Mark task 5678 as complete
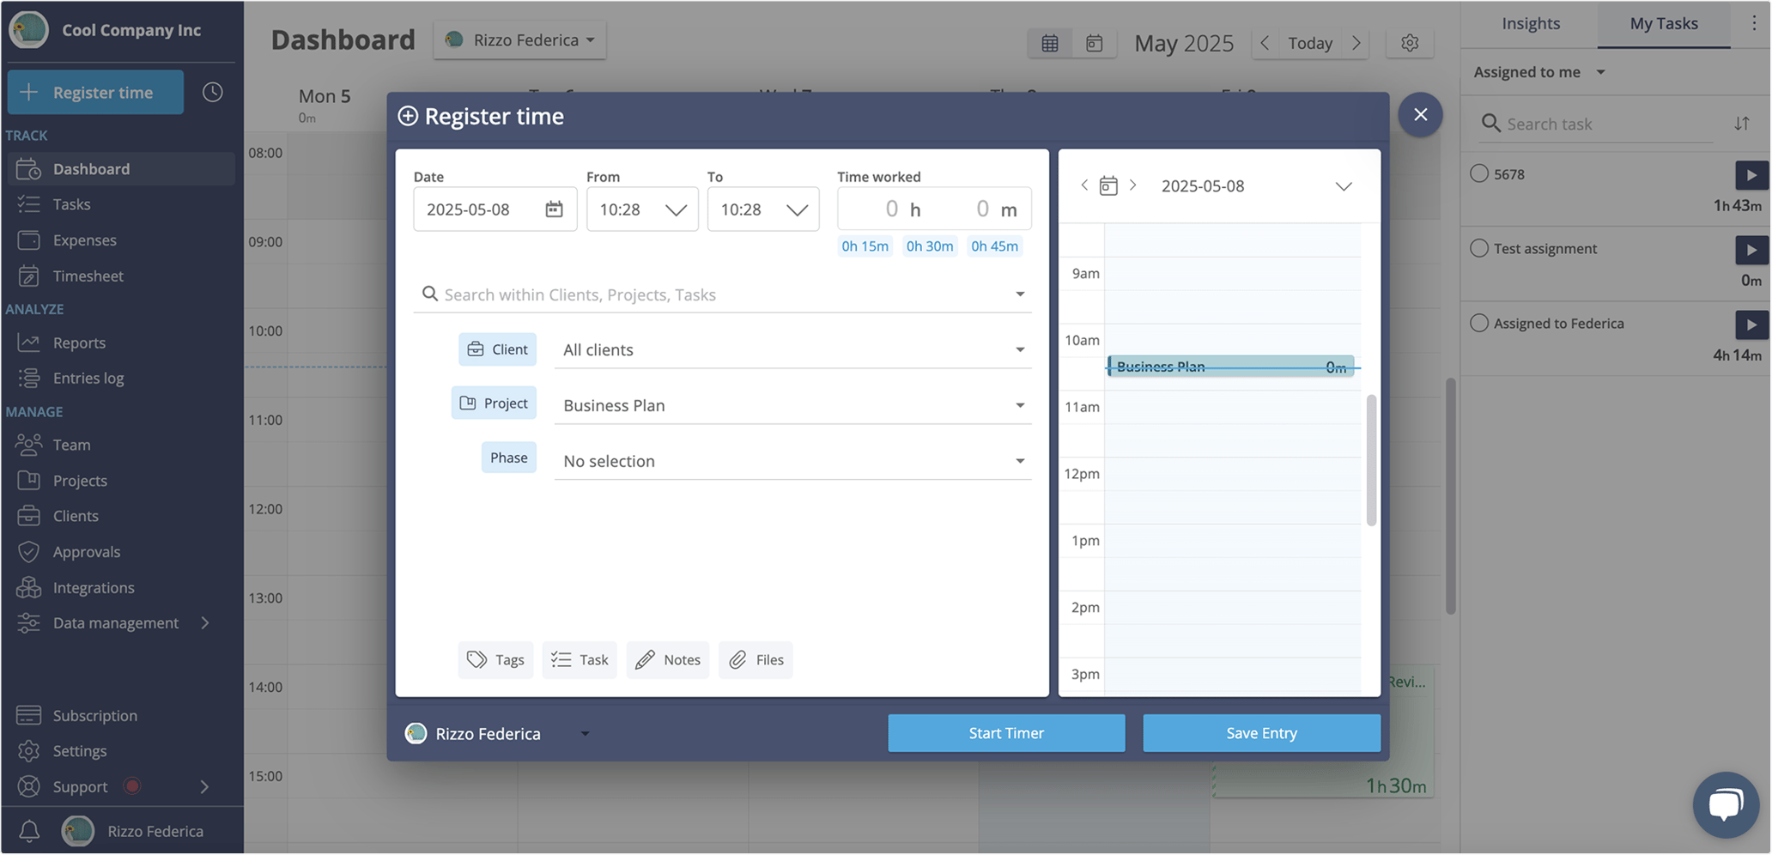This screenshot has height=855, width=1772. coord(1479,173)
